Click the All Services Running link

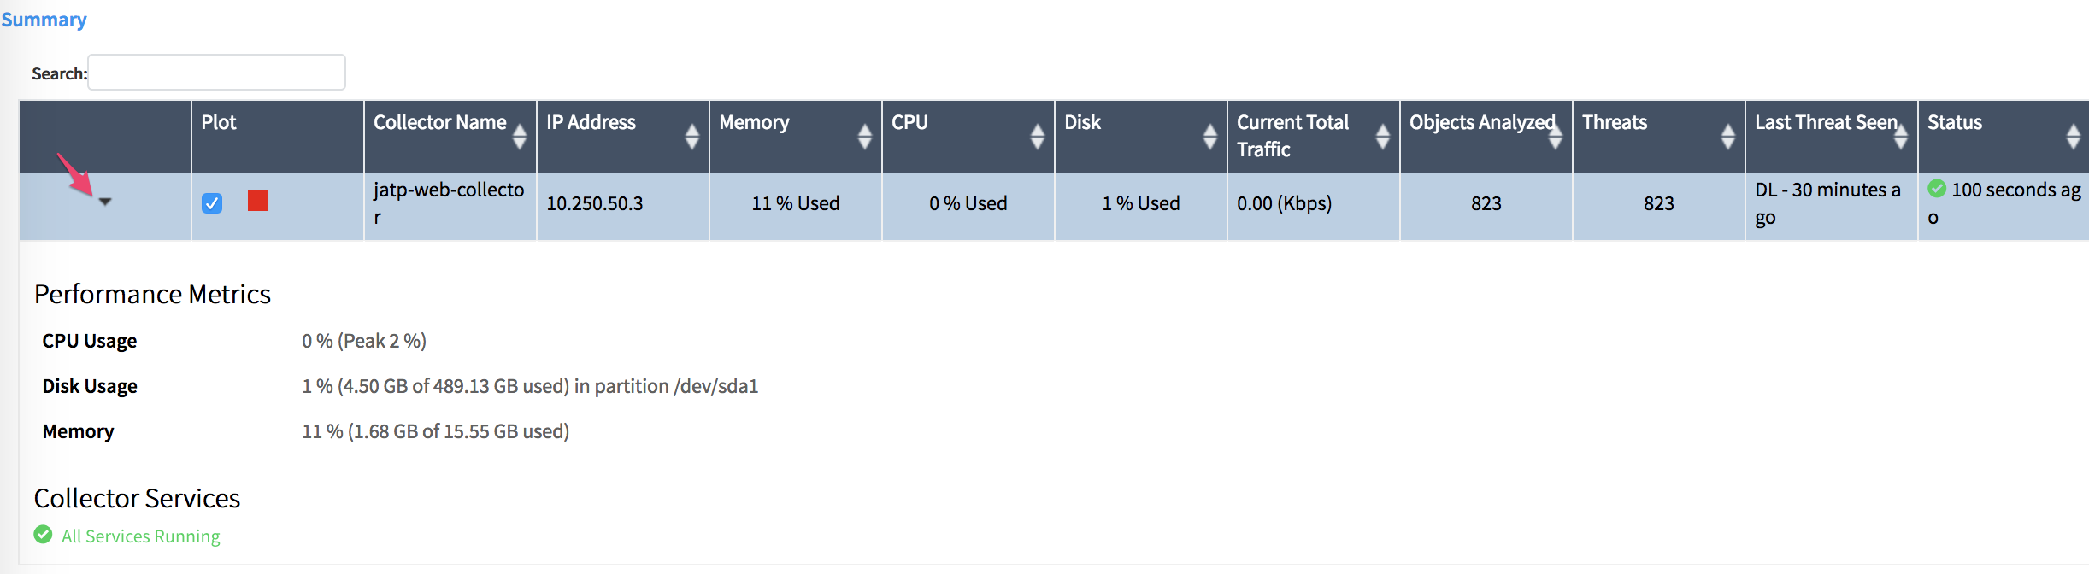click(140, 536)
